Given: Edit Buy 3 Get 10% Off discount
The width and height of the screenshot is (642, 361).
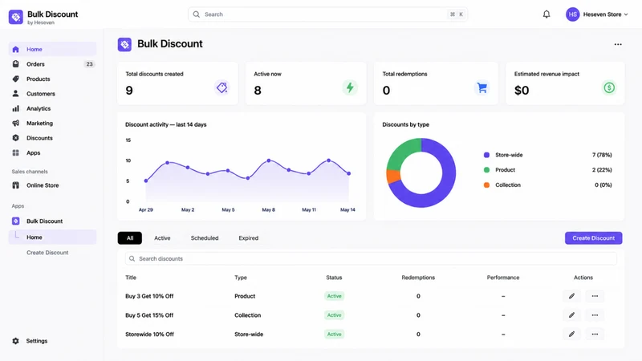Looking at the screenshot, I should [x=571, y=296].
